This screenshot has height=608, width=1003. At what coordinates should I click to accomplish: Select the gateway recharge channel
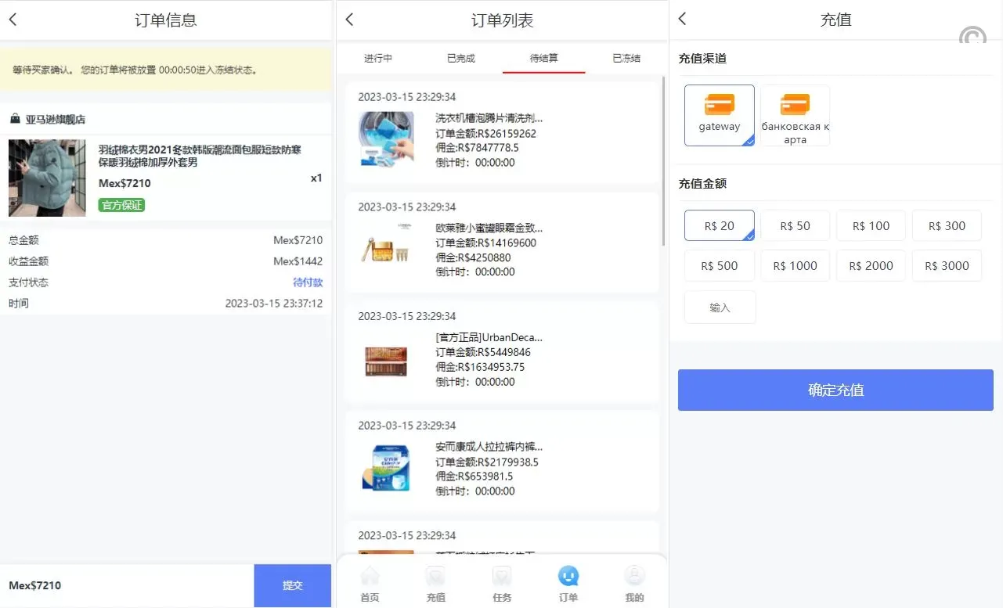pos(720,115)
